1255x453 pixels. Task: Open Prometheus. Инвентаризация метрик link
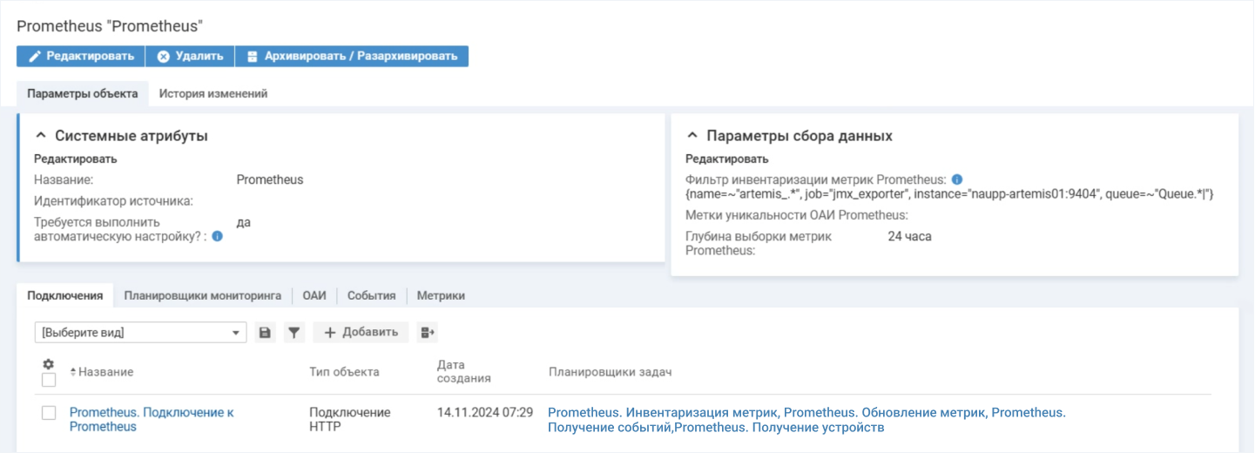click(664, 412)
